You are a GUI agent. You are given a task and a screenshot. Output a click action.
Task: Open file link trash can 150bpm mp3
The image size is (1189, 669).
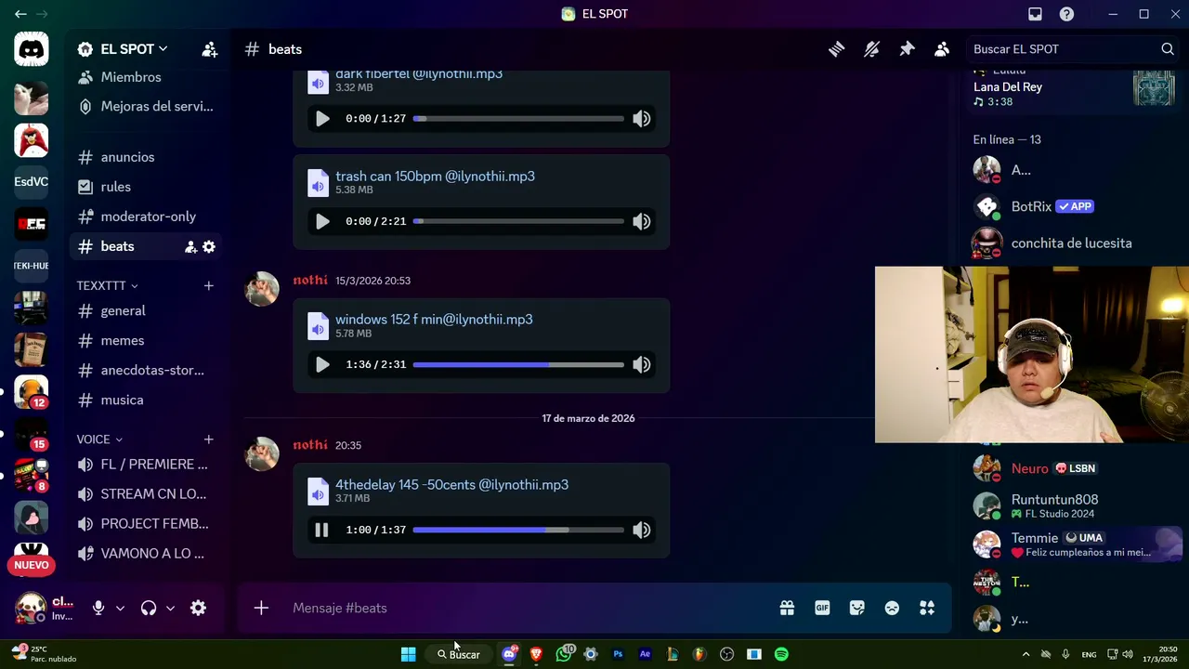click(x=435, y=176)
